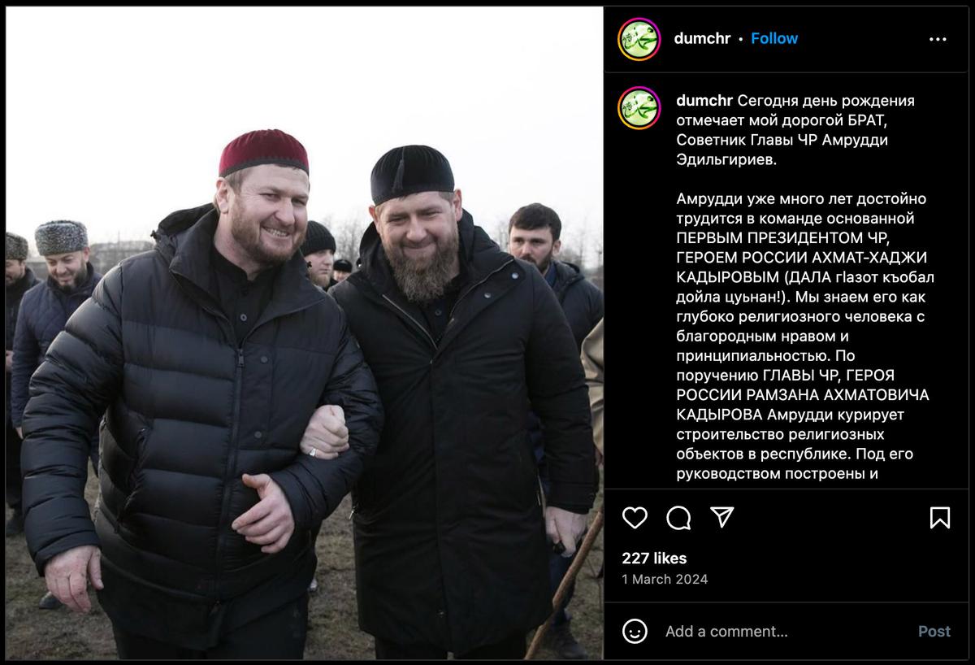Save the post with the bookmark icon

click(x=940, y=518)
